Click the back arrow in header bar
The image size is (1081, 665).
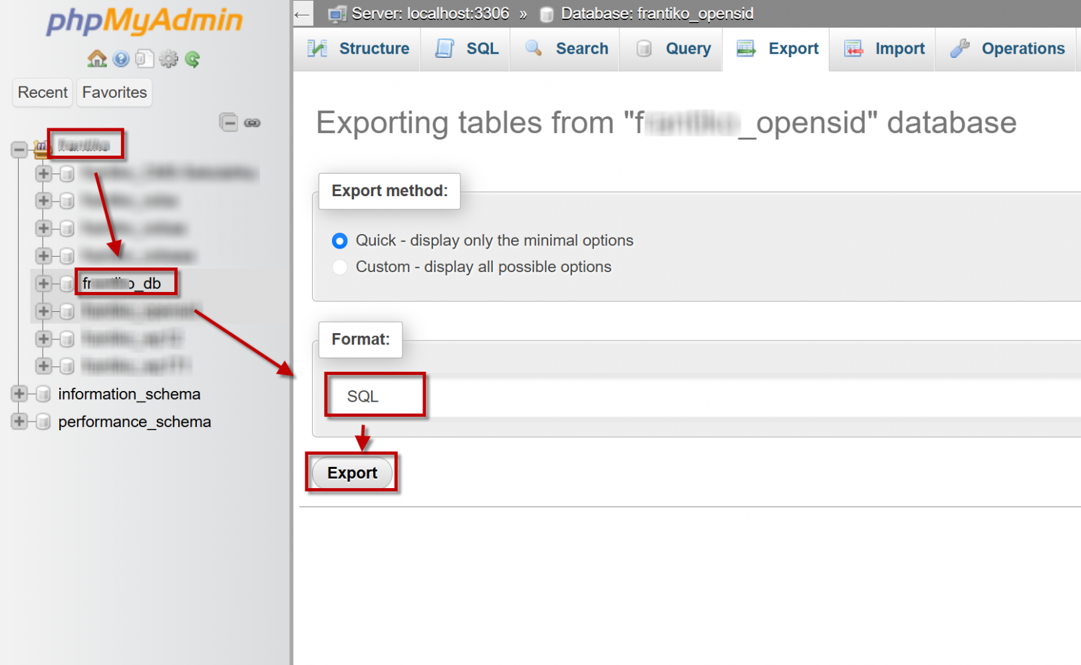(303, 14)
